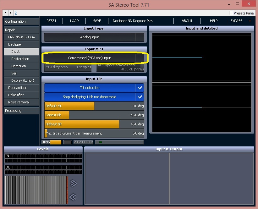Click the SAVE button
This screenshot has width=258, height=209.
(x=97, y=21)
